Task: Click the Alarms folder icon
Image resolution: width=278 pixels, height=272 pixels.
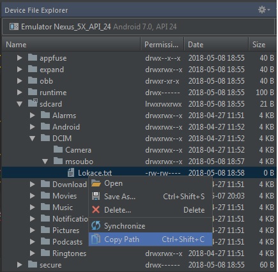Action: click(45, 115)
